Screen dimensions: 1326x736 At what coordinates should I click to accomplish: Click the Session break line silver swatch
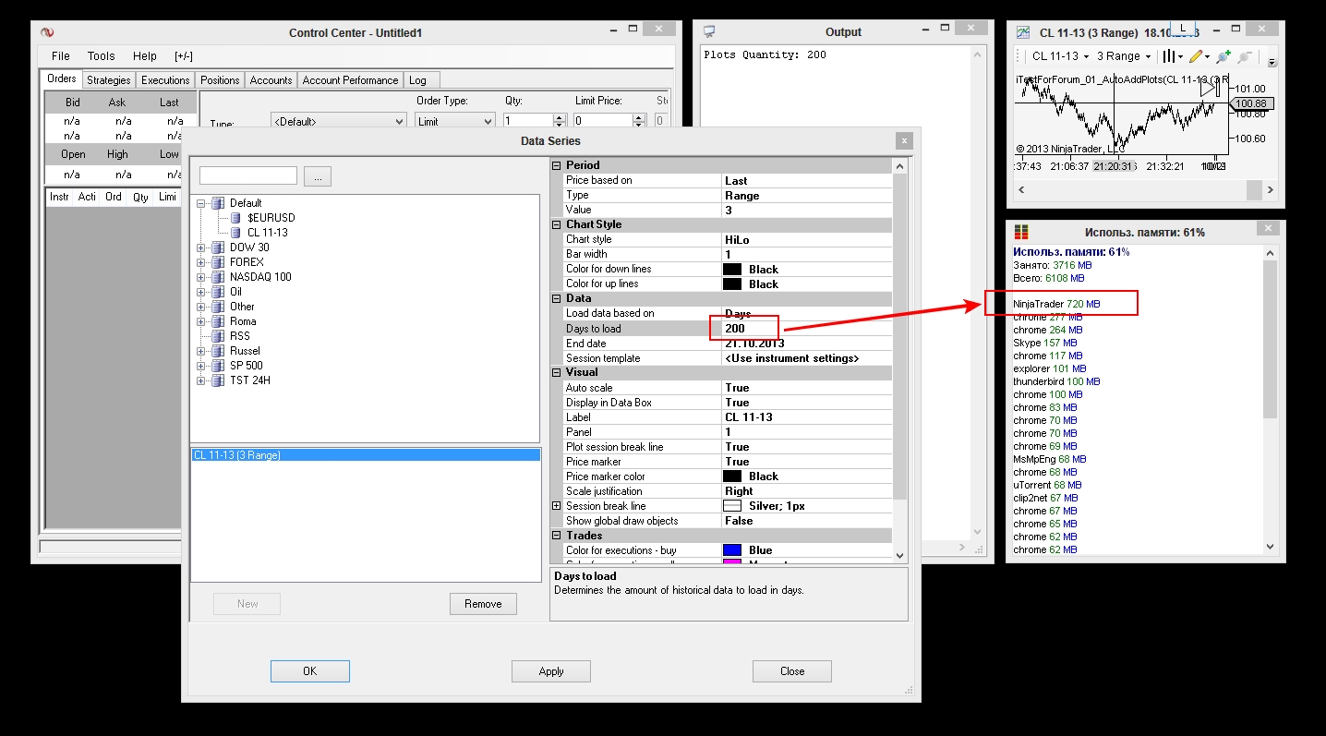pos(732,506)
